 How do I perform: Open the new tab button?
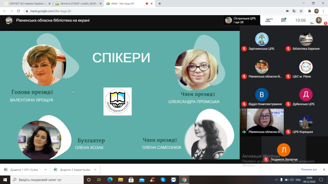click(160, 4)
